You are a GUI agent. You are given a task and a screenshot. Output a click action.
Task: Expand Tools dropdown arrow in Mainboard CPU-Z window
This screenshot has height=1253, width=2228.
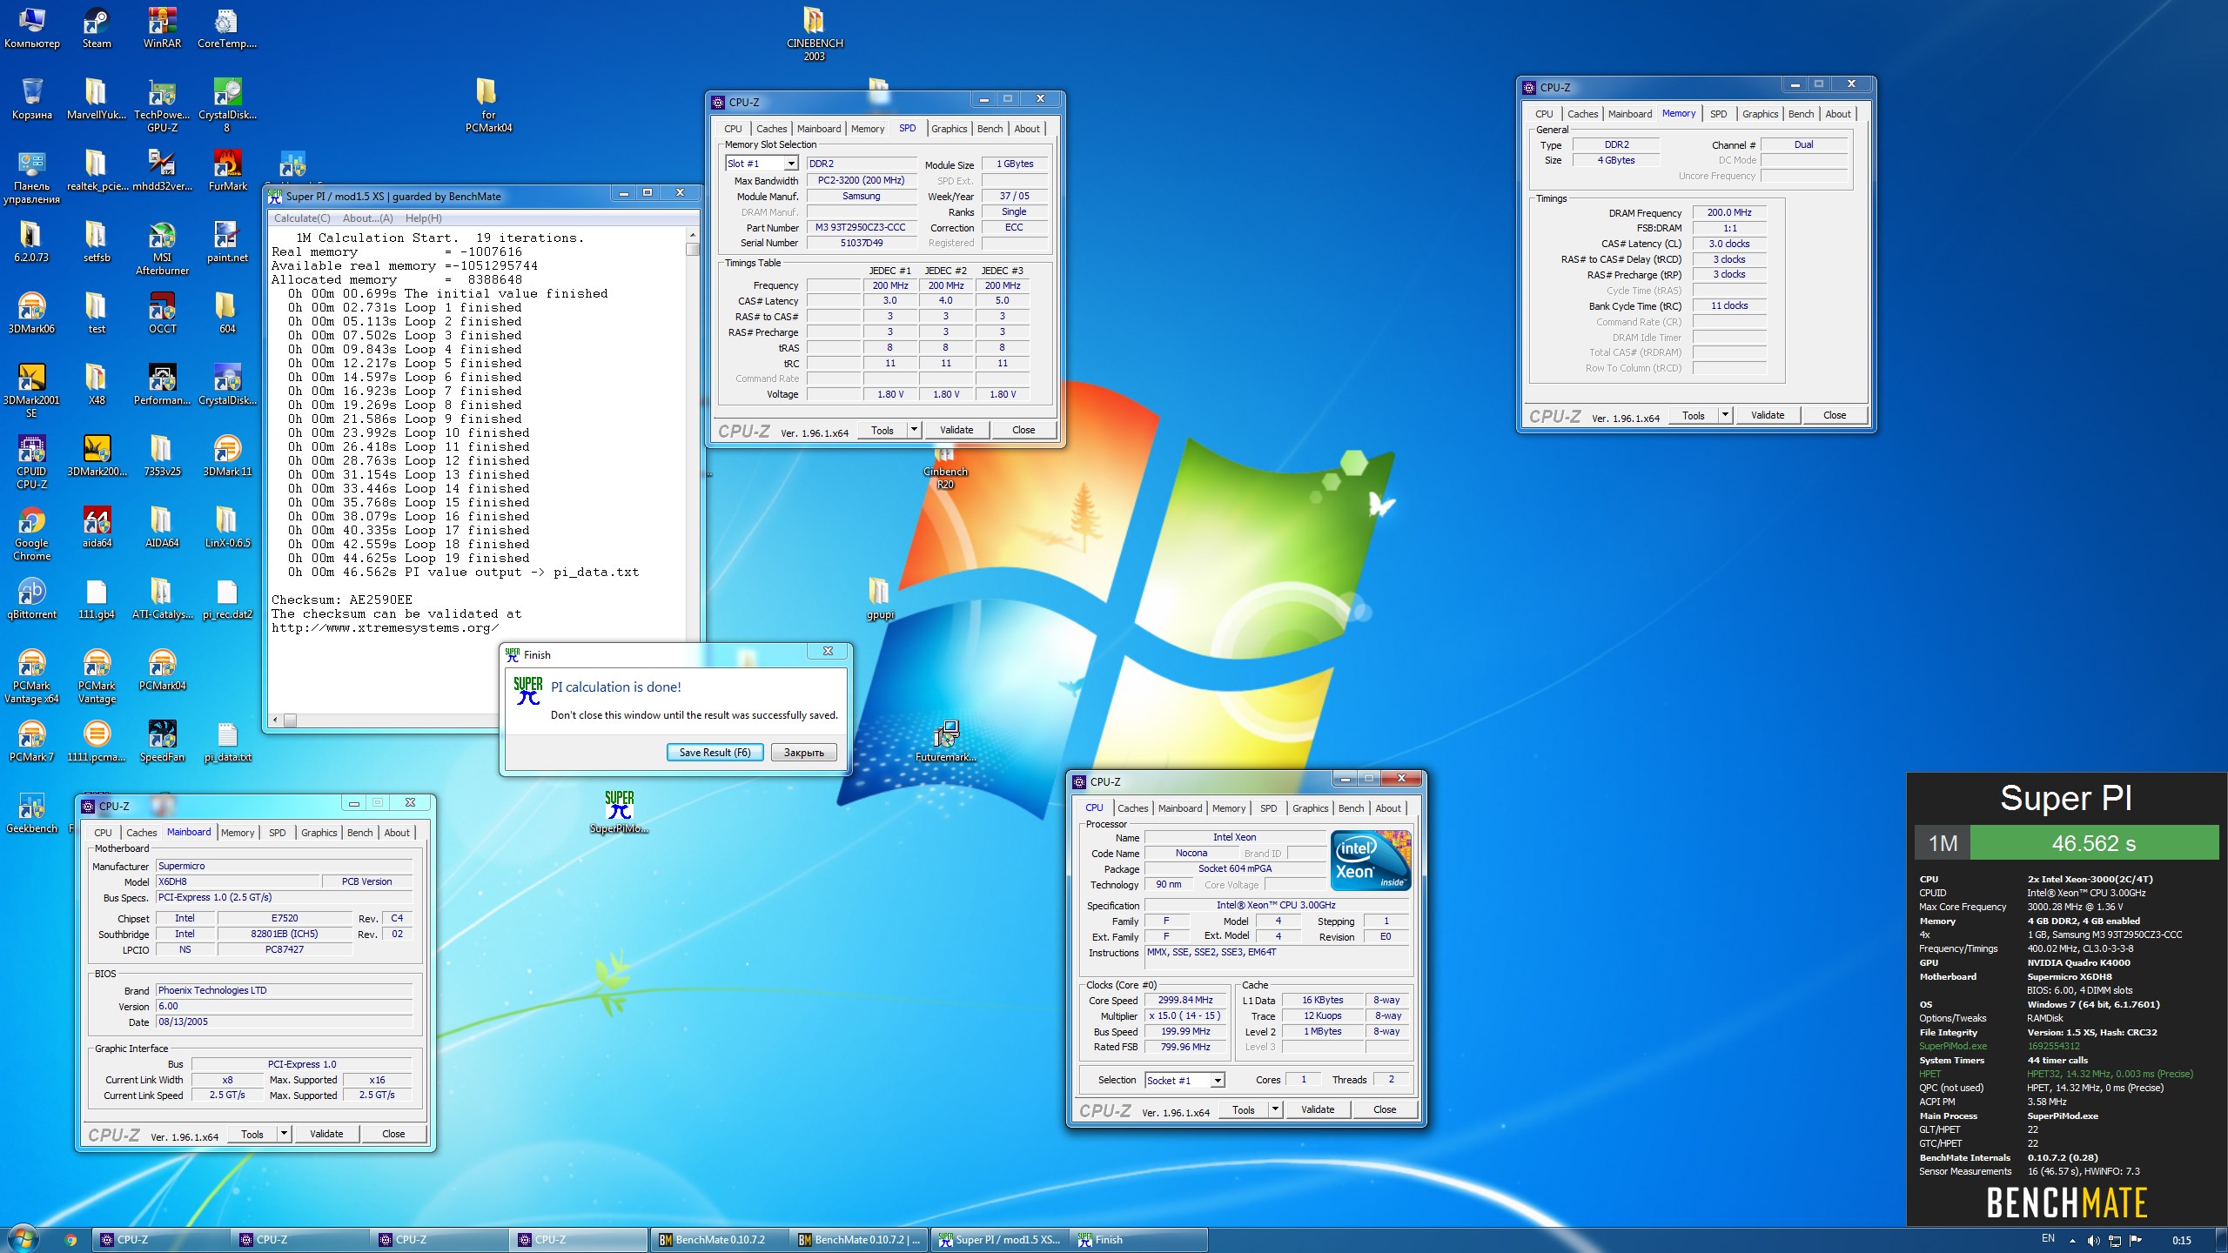284,1134
